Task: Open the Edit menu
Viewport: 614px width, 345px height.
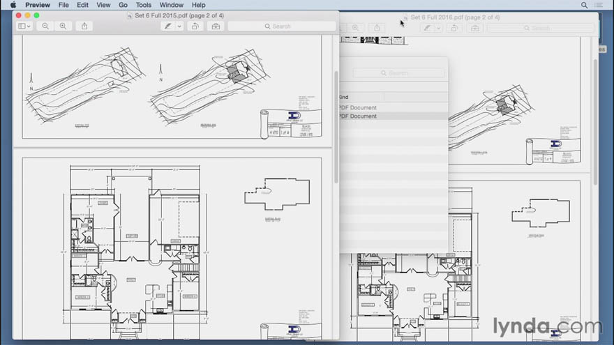Action: click(x=82, y=5)
